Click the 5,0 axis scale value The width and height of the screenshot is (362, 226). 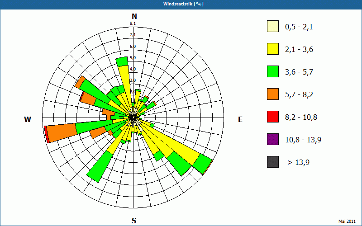(x=133, y=58)
